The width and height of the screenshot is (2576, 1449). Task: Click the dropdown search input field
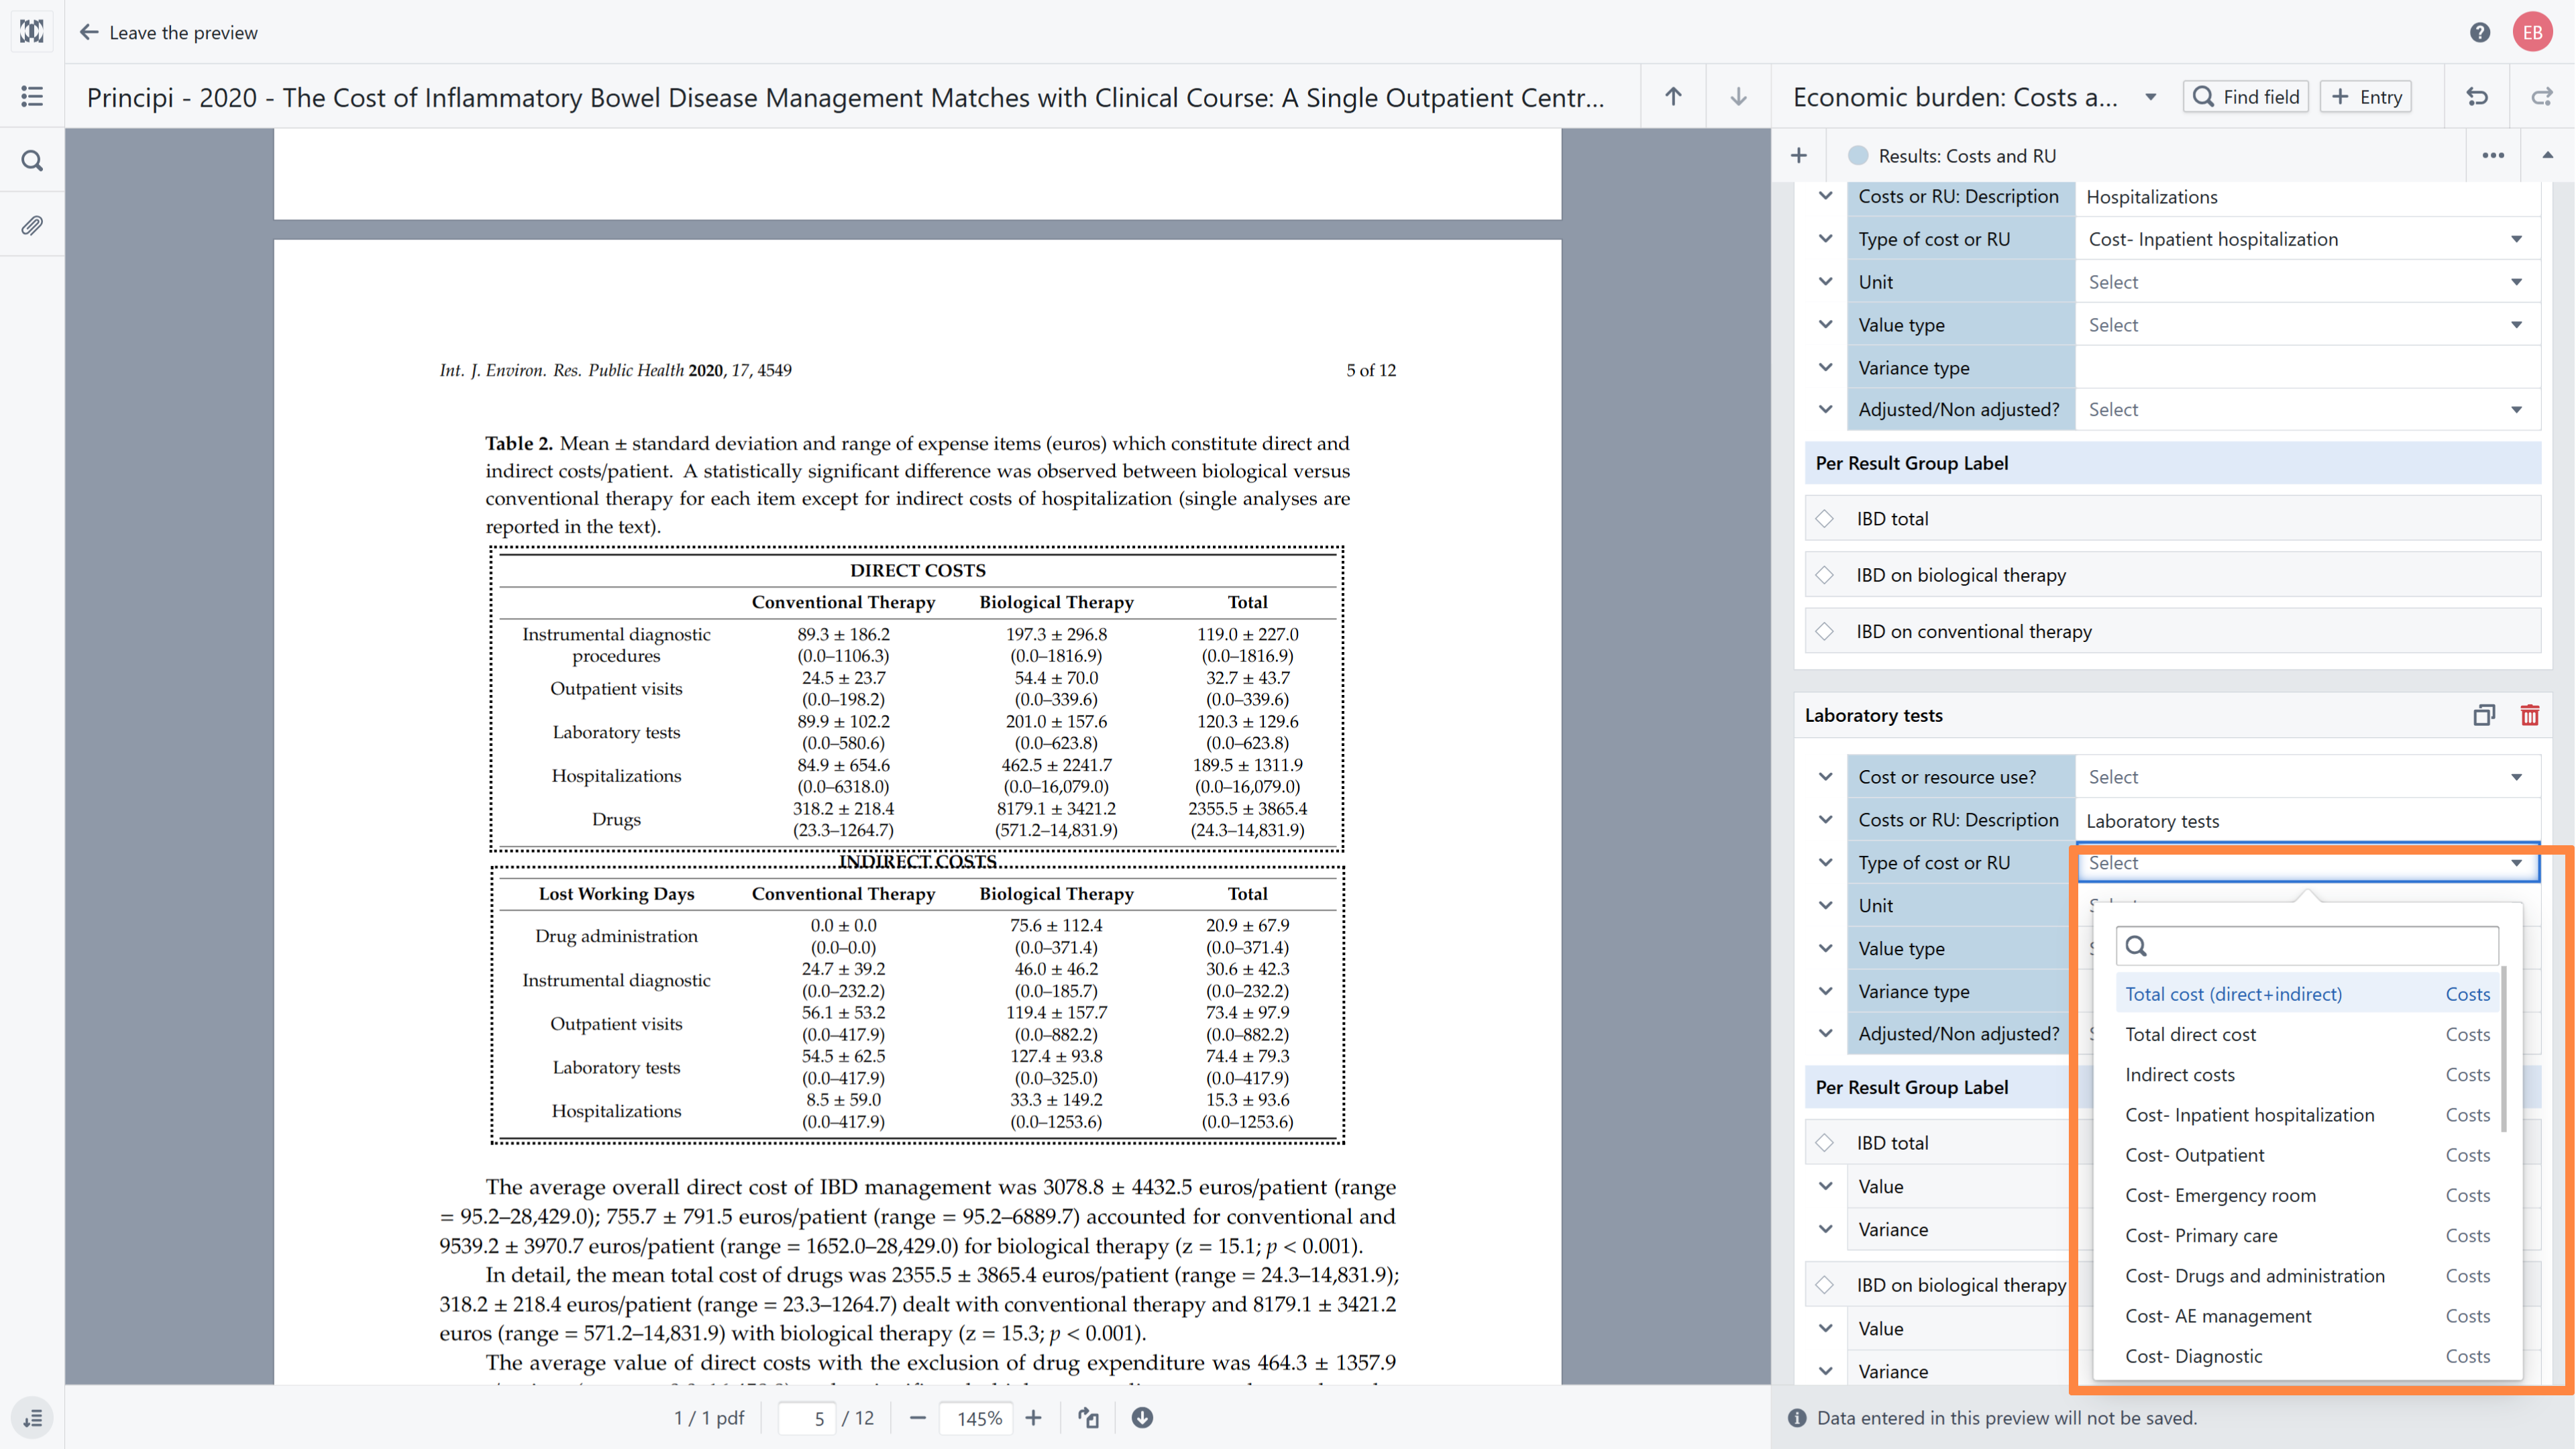[2307, 946]
